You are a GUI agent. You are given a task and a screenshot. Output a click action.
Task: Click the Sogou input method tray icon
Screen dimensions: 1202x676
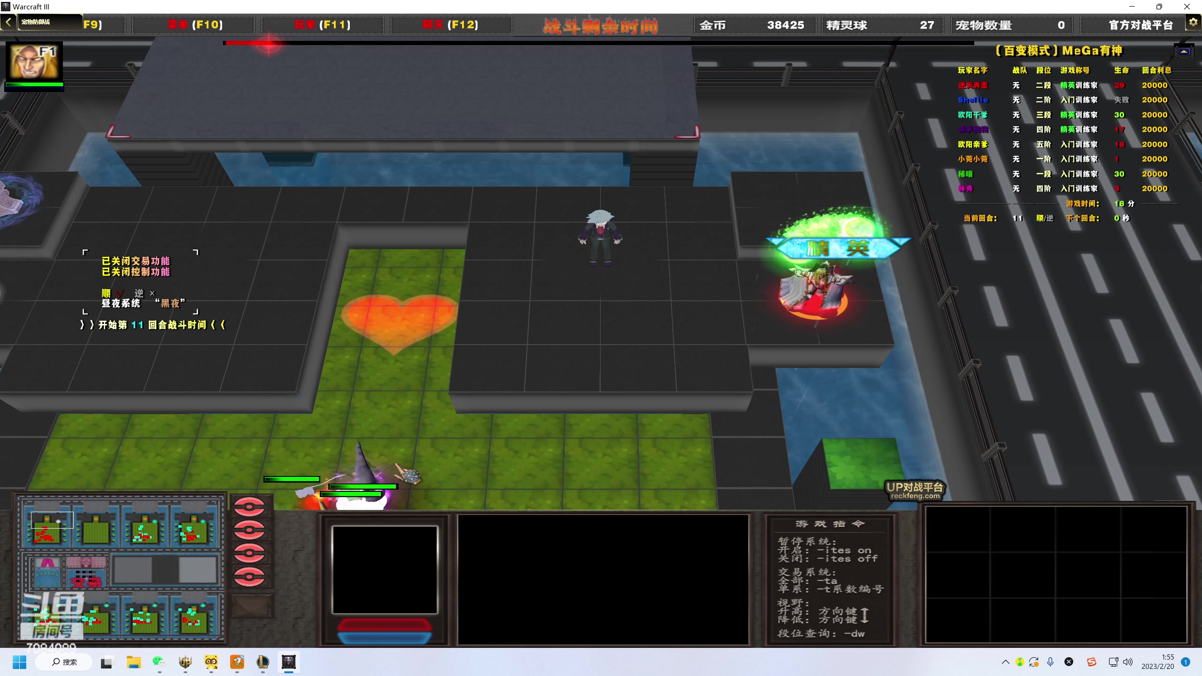pos(1092,662)
